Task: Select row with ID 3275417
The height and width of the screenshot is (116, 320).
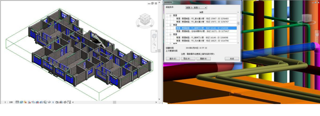Action: tap(203, 31)
